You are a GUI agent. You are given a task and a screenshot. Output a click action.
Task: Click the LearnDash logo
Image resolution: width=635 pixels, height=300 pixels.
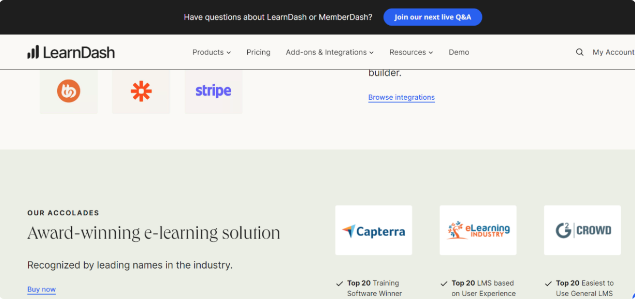71,52
